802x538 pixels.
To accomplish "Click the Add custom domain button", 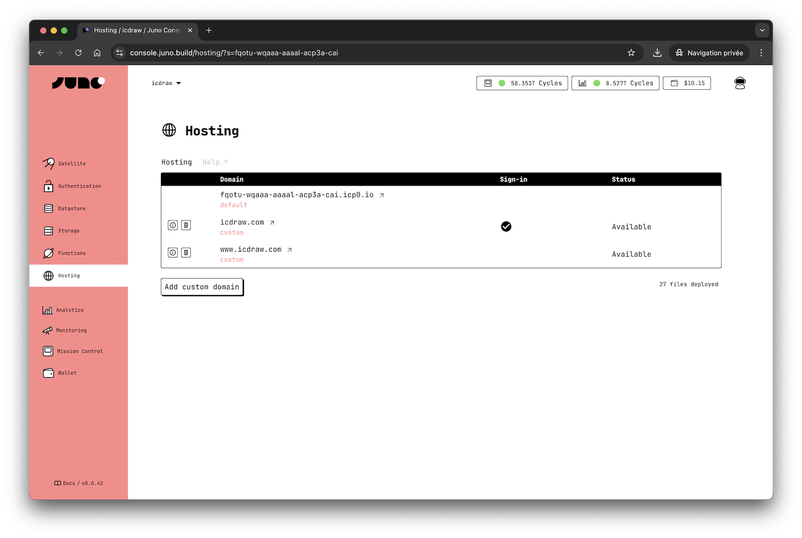I will click(x=202, y=287).
